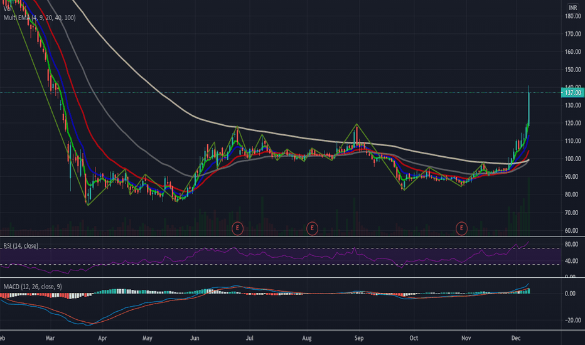585x345 pixels.
Task: Click the Jun label on time axis
Action: 195,338
